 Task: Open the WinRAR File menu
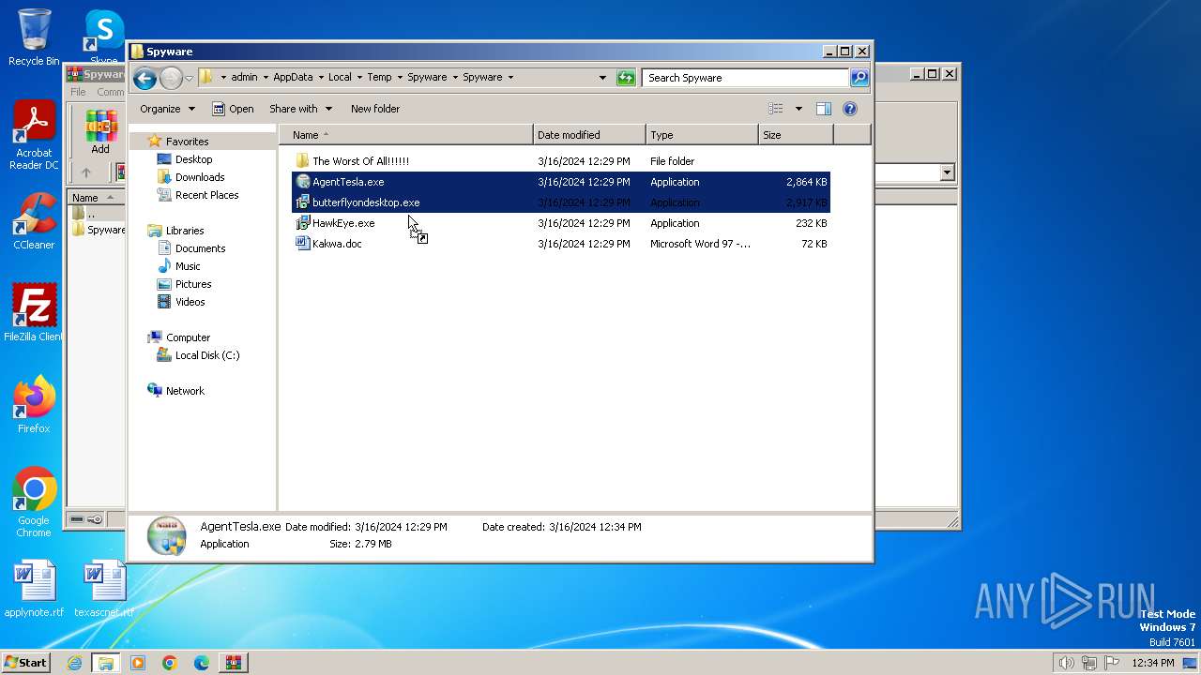tap(78, 92)
